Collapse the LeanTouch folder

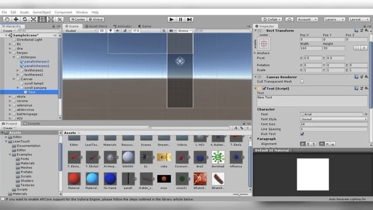click(x=6, y=141)
